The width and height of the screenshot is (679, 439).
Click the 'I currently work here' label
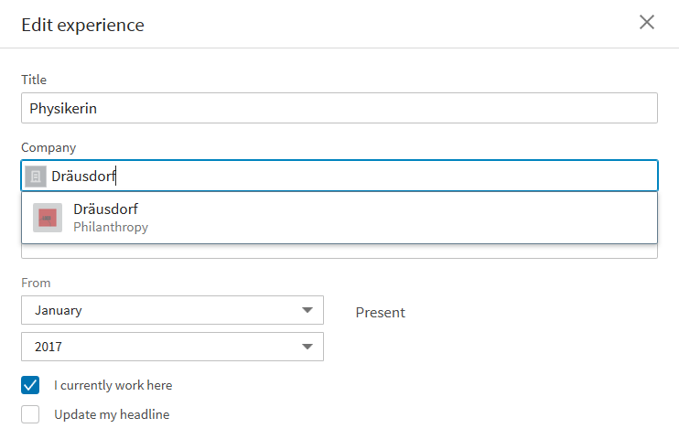(113, 385)
